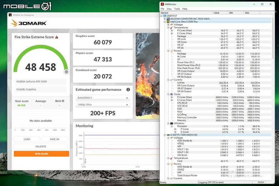This screenshot has width=279, height=186.
Task: Click the Clocks chip icon
Action: click(172, 94)
